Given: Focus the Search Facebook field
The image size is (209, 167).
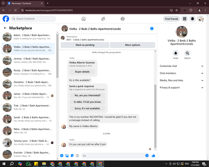Looking at the screenshot, I should tap(33, 19).
